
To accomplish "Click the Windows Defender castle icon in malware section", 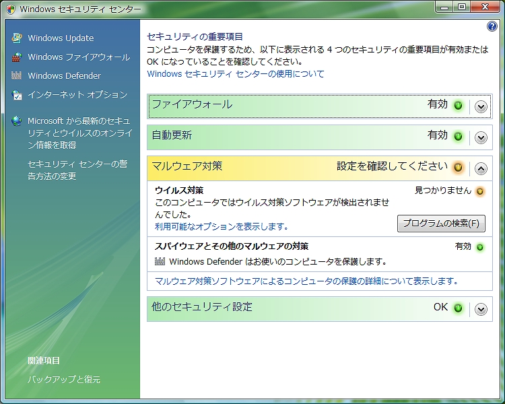I will (160, 261).
